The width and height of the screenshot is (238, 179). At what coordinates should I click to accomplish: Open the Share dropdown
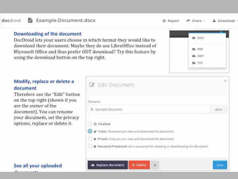click(195, 21)
